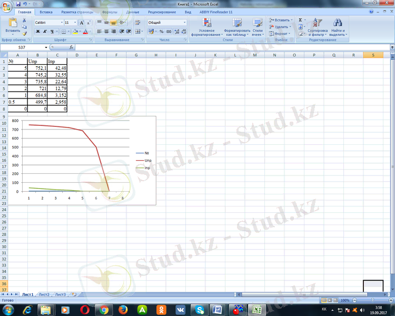
Task: Switch to ABBYY FineReader 11 tab
Action: [x=216, y=12]
